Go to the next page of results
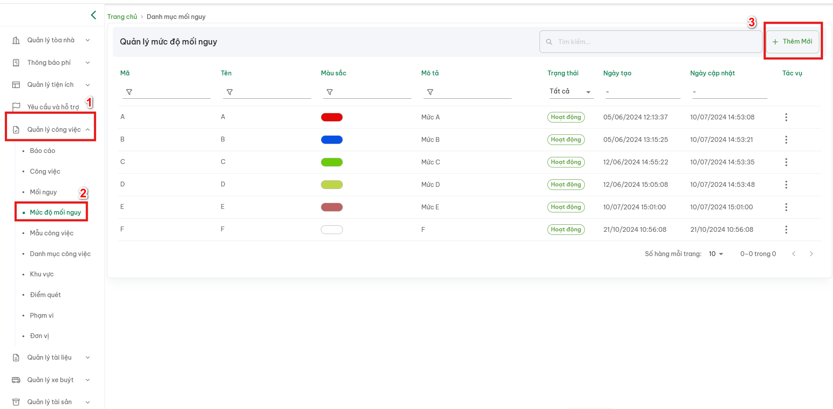Image resolution: width=833 pixels, height=409 pixels. tap(811, 254)
